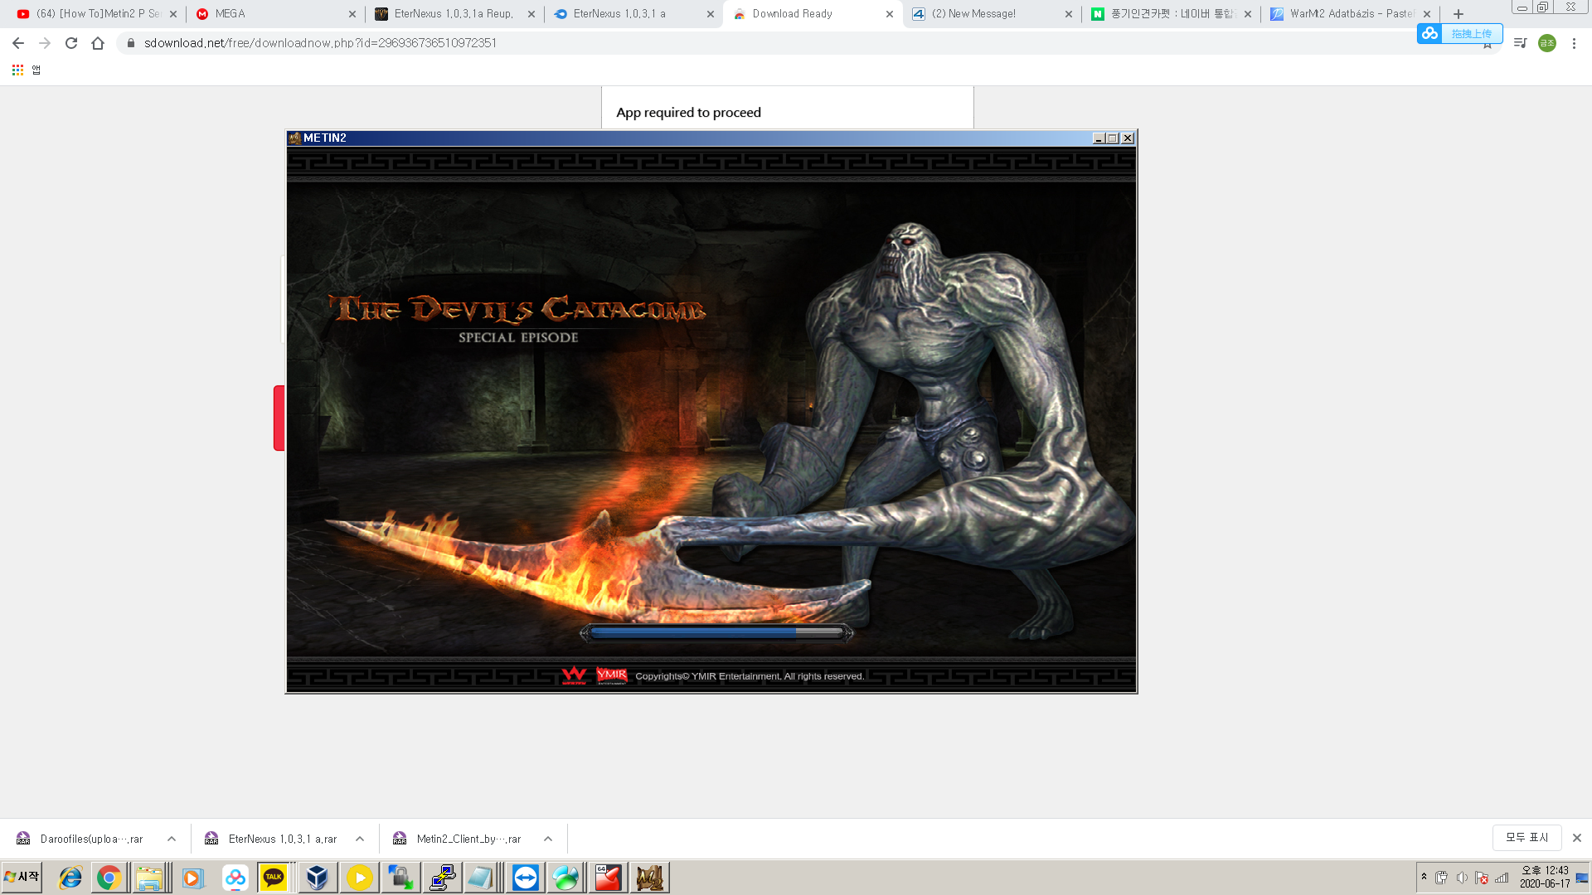The image size is (1592, 895).
Task: Expand options for Daroofiles rar download
Action: coord(172,839)
